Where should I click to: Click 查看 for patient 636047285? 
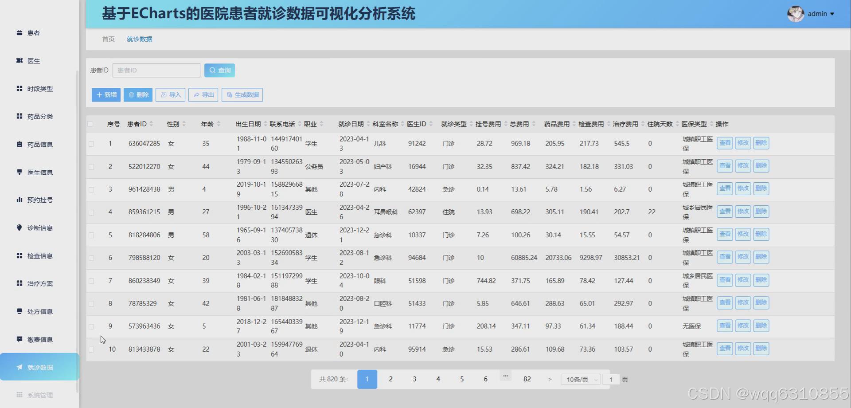point(725,143)
